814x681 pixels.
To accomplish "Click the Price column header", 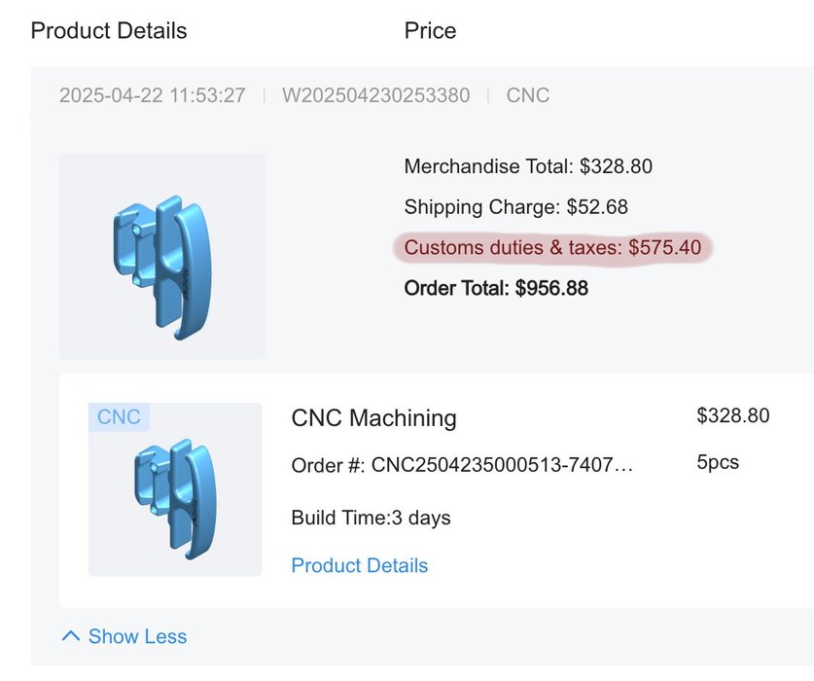I will [x=430, y=31].
